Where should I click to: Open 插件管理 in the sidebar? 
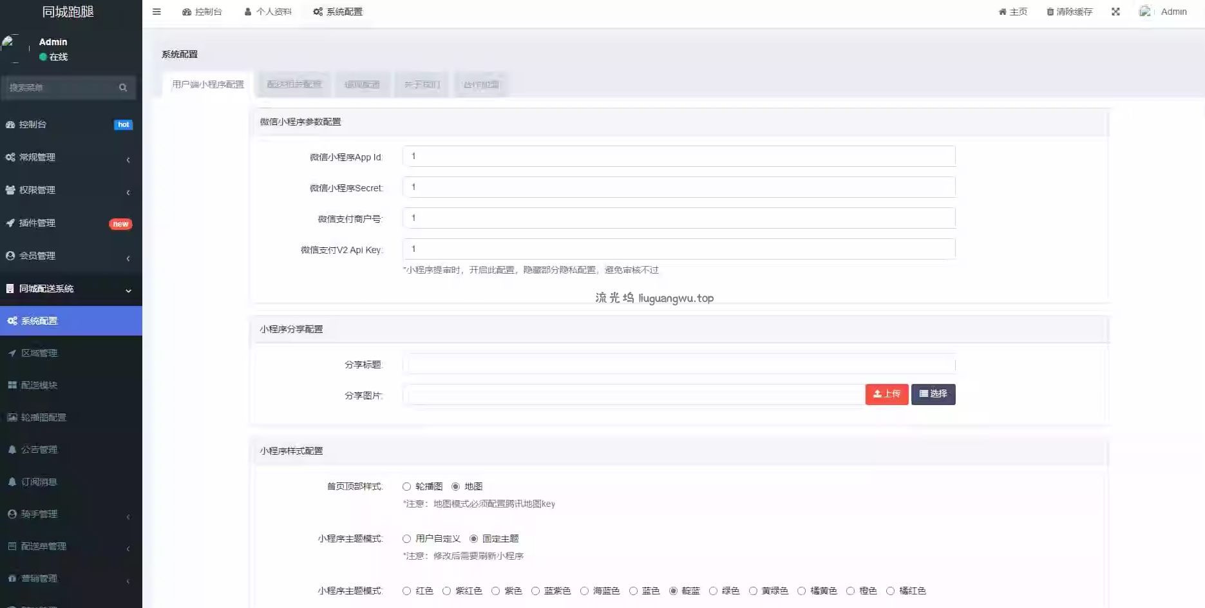(x=37, y=223)
